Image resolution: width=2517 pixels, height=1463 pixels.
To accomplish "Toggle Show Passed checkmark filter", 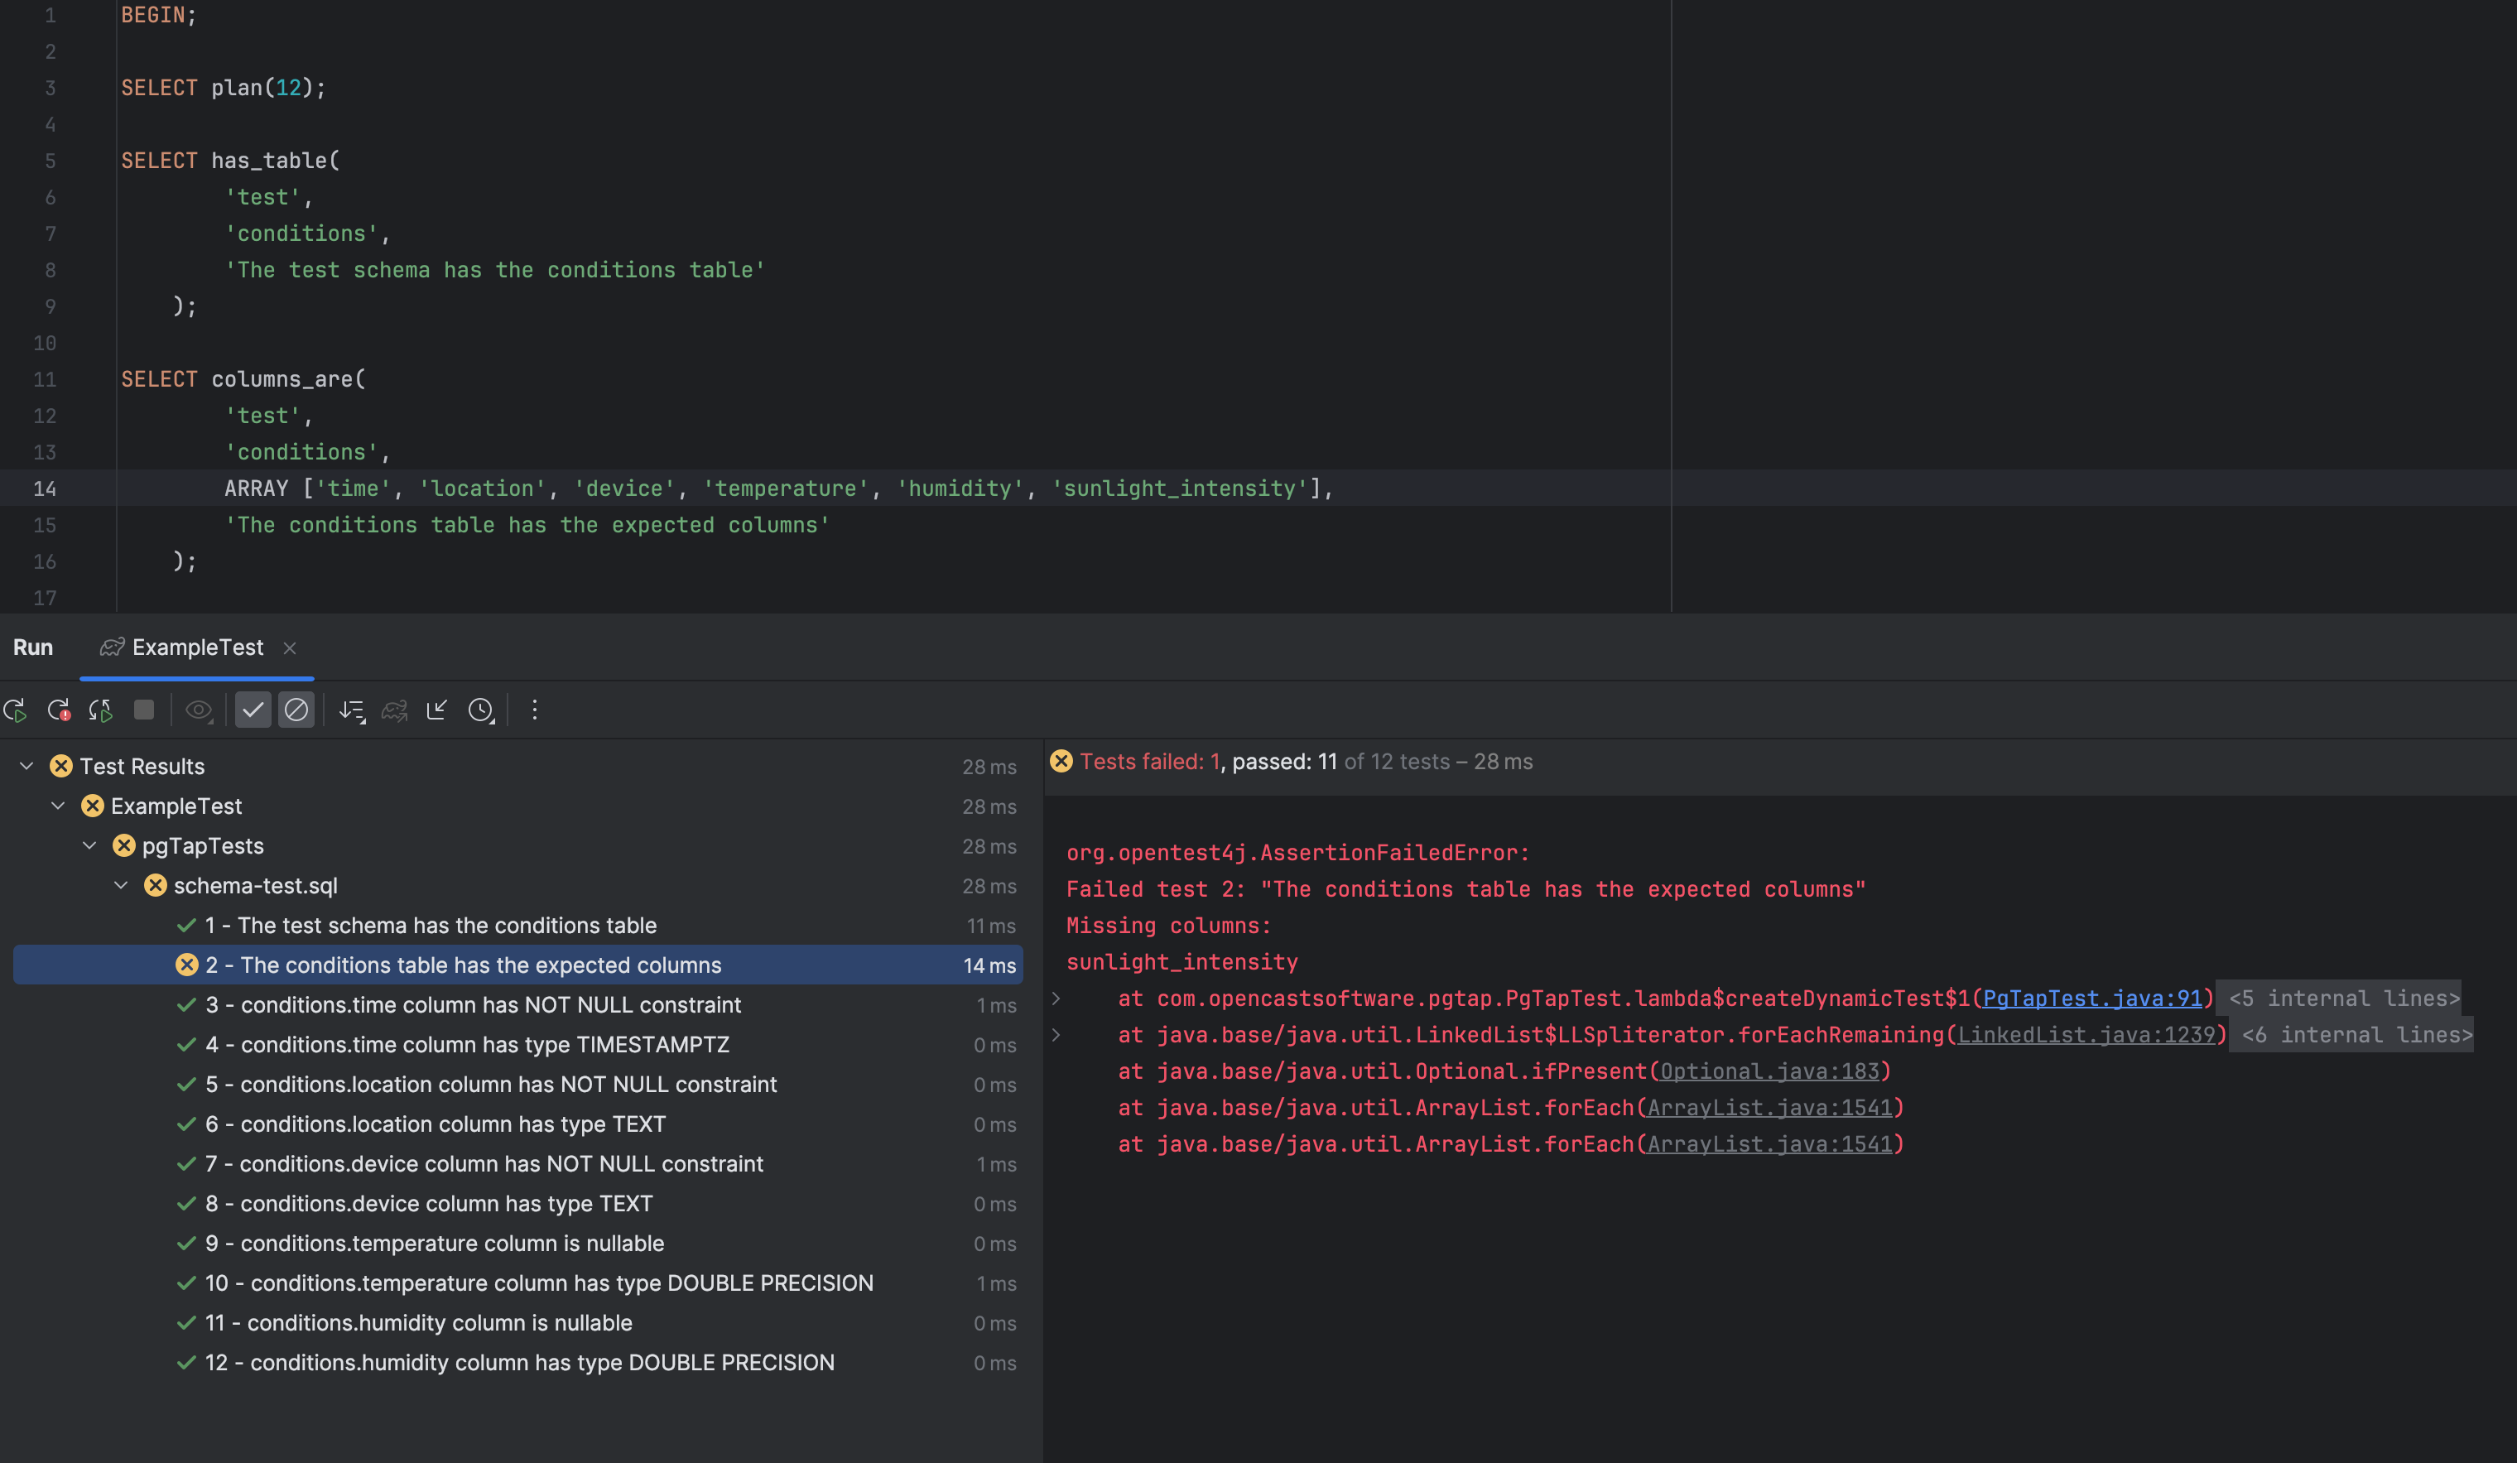I will [253, 710].
